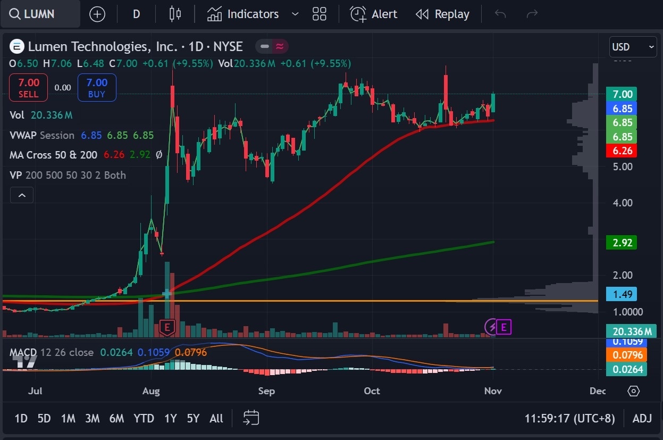Select the VP volume profile legend

tap(68, 175)
